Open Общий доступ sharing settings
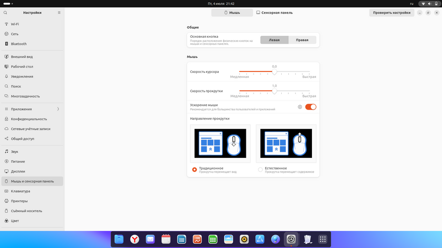 (32, 139)
